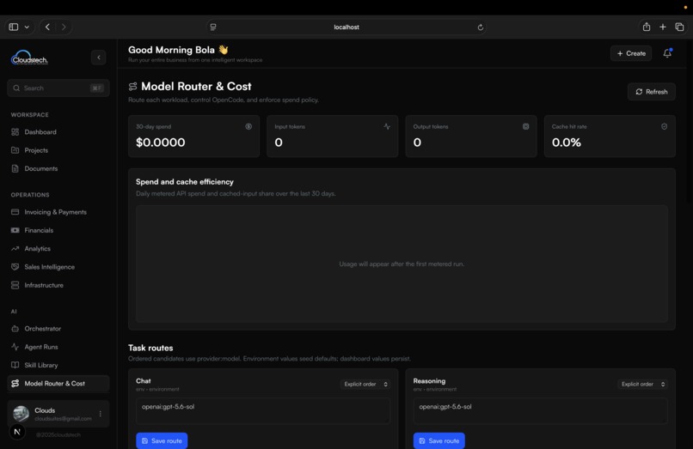693x449 pixels.
Task: Click the localhost address bar
Action: point(346,27)
